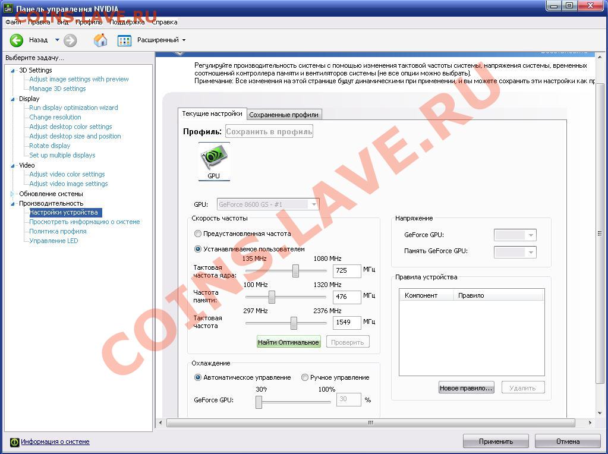Image resolution: width=608 pixels, height=454 pixels.
Task: Collapse the 3D Settings tree node
Action: [x=12, y=71]
